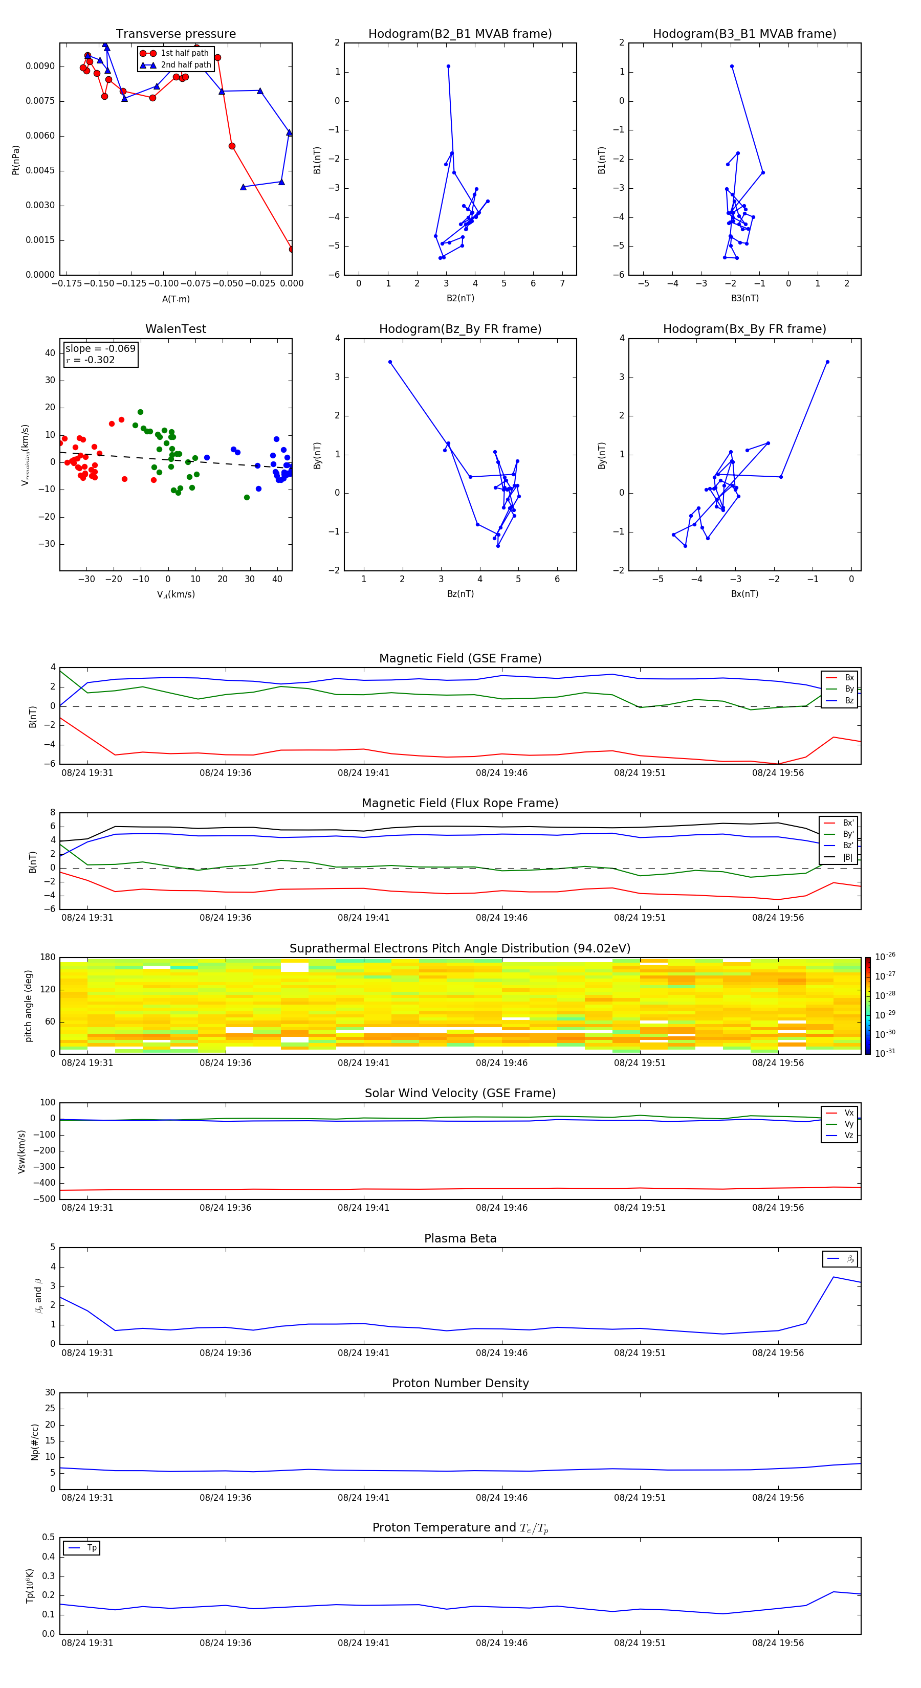Select the 10^-26 colorbar tick label
Image resolution: width=921 pixels, height=1688 pixels.
[x=885, y=957]
